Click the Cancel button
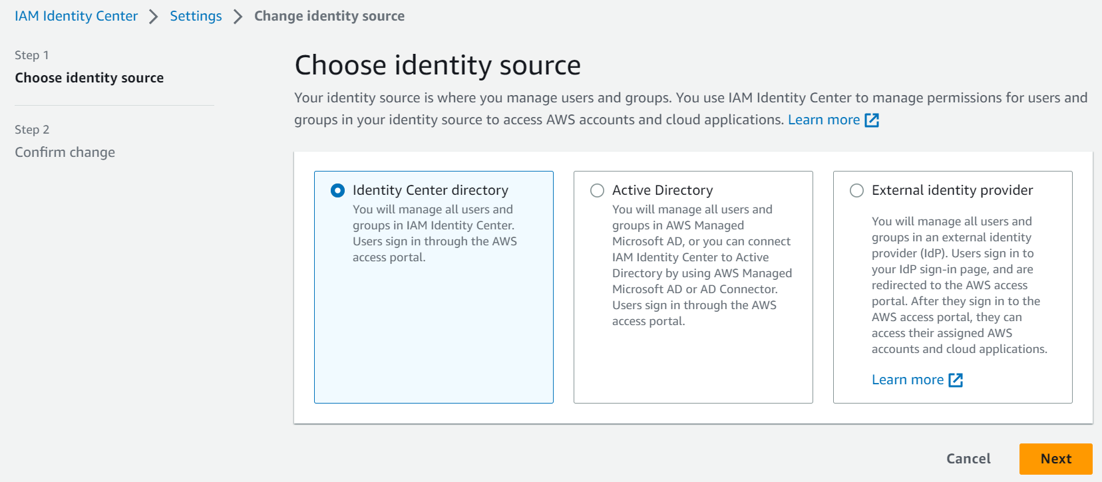The height and width of the screenshot is (482, 1102). coord(968,459)
